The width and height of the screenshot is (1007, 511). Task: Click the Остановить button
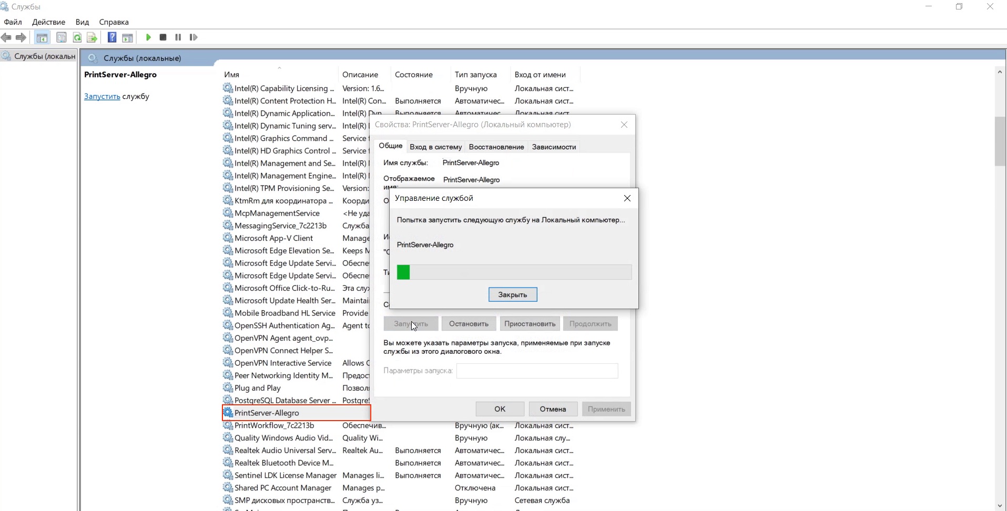[469, 324]
